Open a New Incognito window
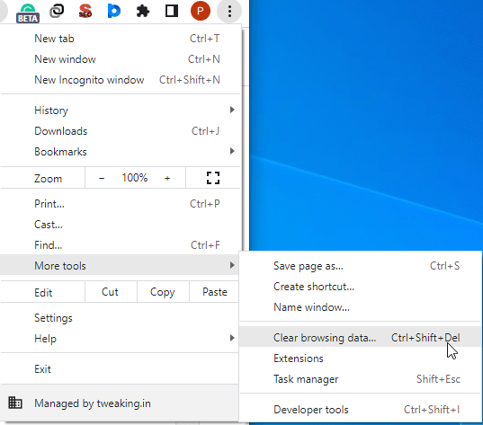 121,80
